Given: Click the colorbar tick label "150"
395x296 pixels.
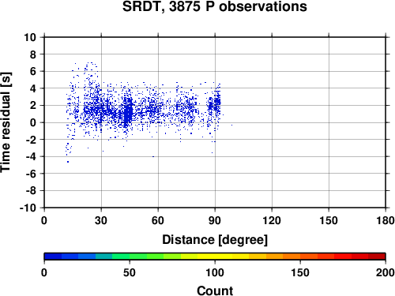Looking at the screenshot, I should tap(300, 272).
